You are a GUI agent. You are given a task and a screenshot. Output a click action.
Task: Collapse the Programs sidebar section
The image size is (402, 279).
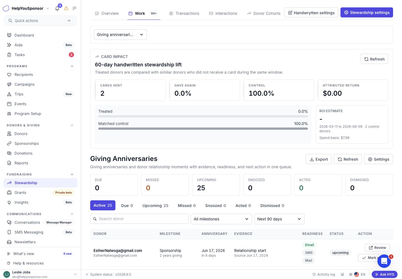pos(72,66)
